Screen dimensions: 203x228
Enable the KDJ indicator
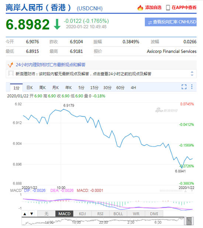[x=82, y=214]
